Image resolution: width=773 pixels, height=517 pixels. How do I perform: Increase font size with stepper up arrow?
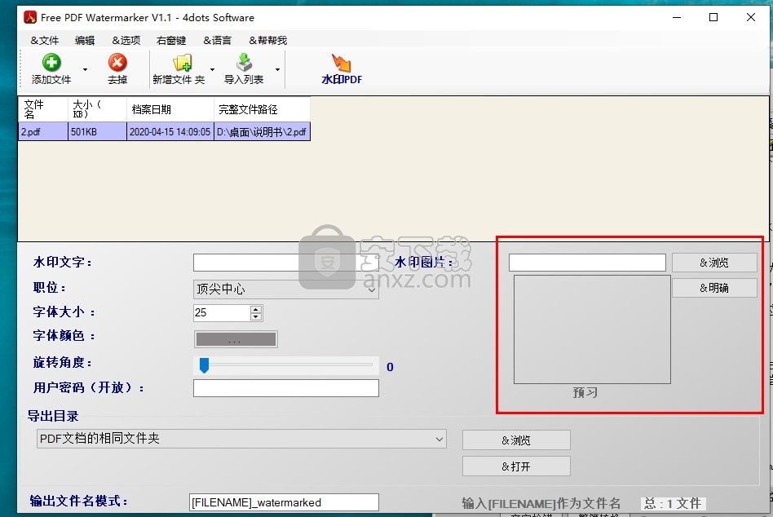point(256,309)
